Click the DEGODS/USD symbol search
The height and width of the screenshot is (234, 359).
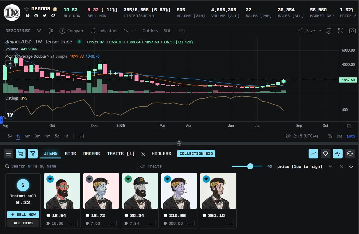18,31
